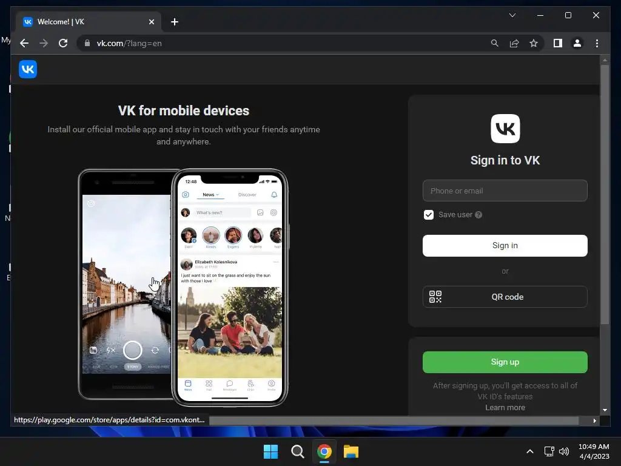
Task: Click the iPhone news feed mockup image
Action: tap(230, 288)
